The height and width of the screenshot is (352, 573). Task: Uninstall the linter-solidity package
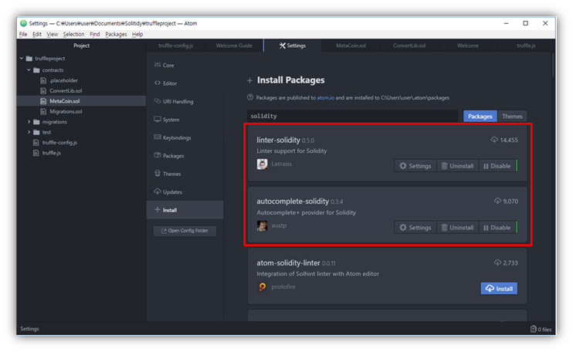click(457, 166)
